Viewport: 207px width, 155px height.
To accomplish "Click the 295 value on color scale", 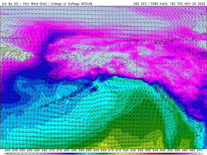I will coord(89,150).
